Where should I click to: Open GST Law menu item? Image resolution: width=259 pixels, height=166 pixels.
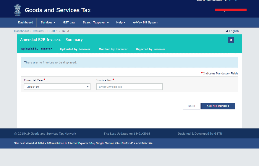pyautogui.click(x=69, y=23)
